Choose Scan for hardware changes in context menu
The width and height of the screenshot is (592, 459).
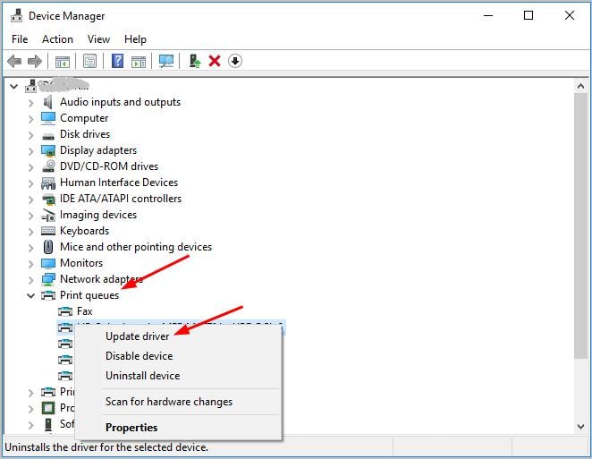click(179, 402)
